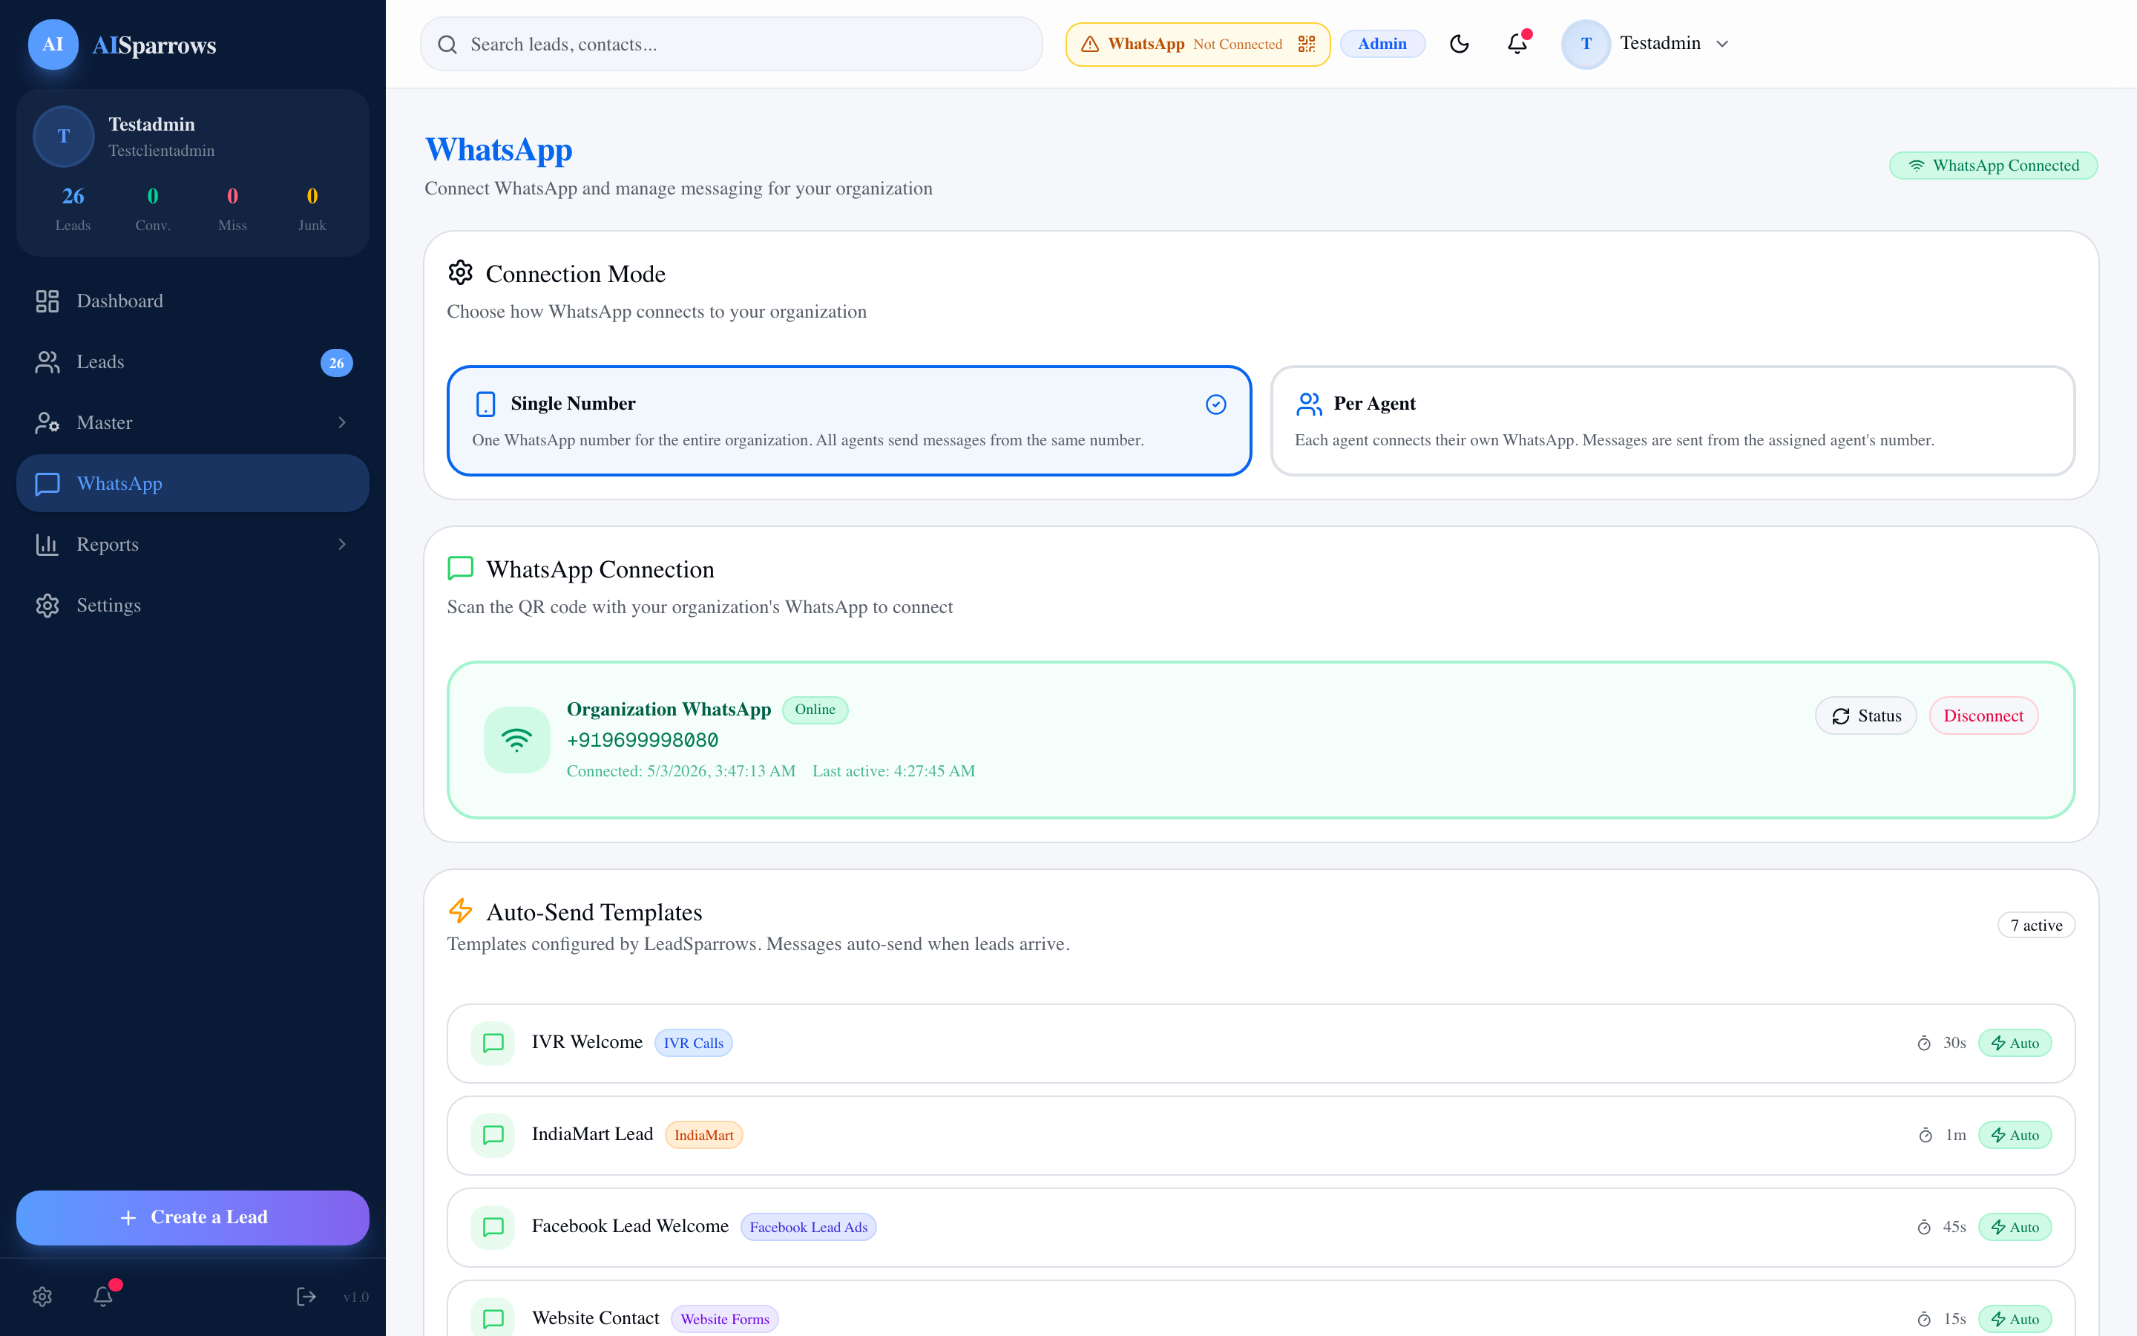Click the Admin role badge
Image resolution: width=2137 pixels, height=1336 pixels.
(1382, 45)
